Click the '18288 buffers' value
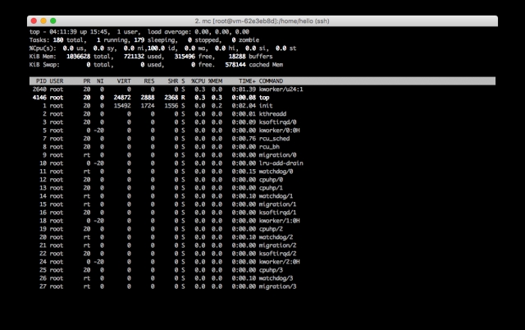This screenshot has height=330, width=525. click(x=251, y=57)
